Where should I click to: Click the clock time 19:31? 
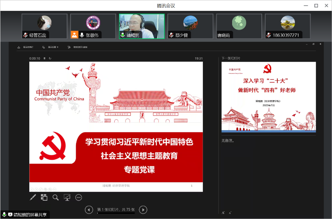coord(199,58)
